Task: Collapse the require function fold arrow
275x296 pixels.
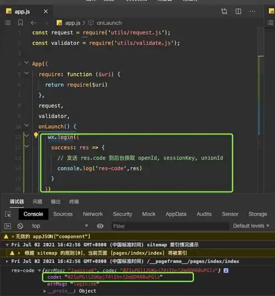Action: [x=26, y=73]
